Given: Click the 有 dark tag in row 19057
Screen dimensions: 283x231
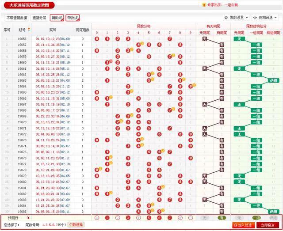Looking at the screenshot, I should coord(222,45).
